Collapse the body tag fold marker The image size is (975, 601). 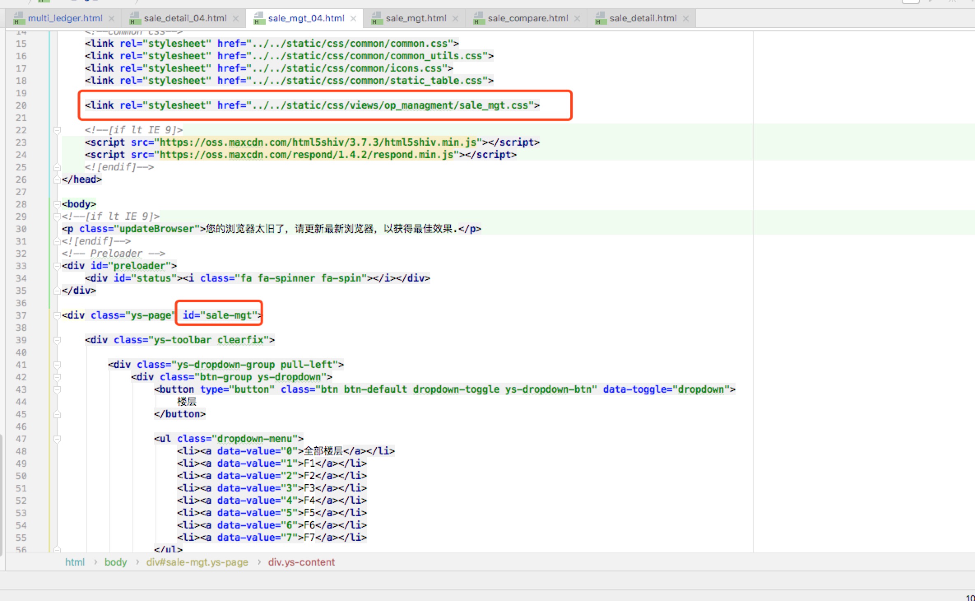tap(57, 204)
